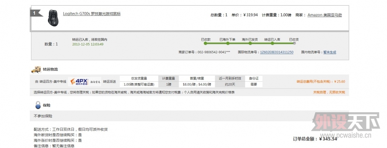Open the Logitech G700s product link
This screenshot has width=387, height=148.
click(92, 14)
